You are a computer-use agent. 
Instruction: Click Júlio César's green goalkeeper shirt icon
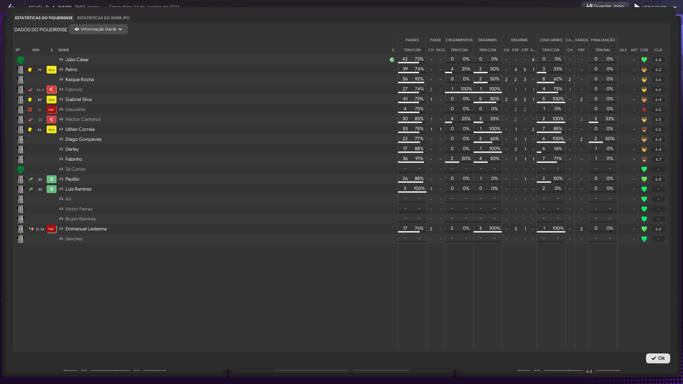[21, 60]
